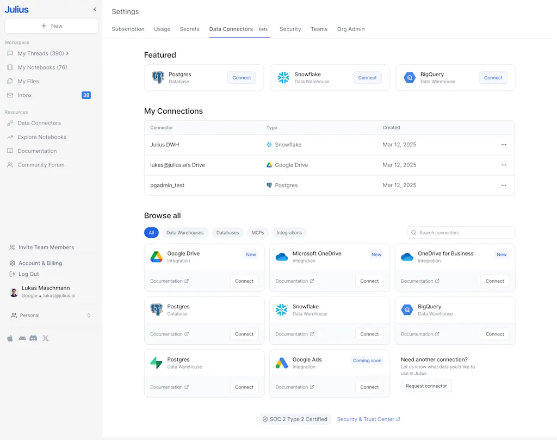Collapse the sidebar with the chevron icon

[95, 9]
